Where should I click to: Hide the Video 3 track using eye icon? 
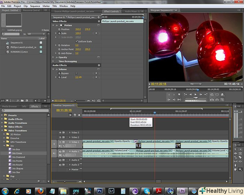click(x=60, y=133)
